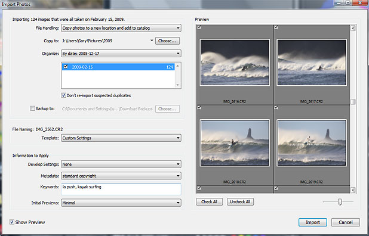Click the folder list scroll down arrow
The width and height of the screenshot is (369, 236).
point(178,85)
